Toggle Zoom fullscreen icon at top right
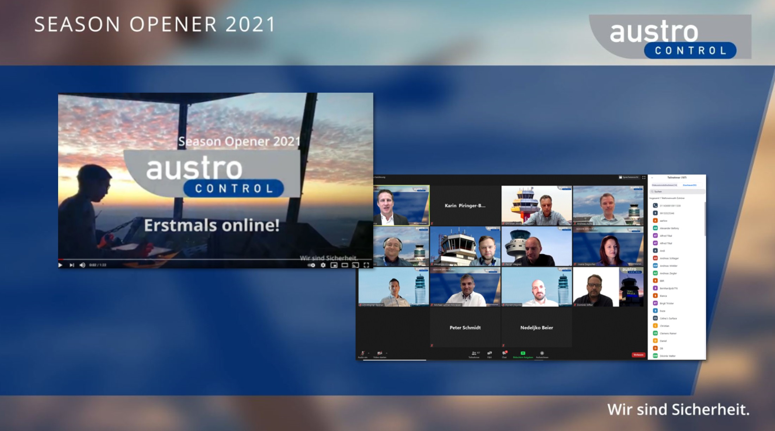 644,177
